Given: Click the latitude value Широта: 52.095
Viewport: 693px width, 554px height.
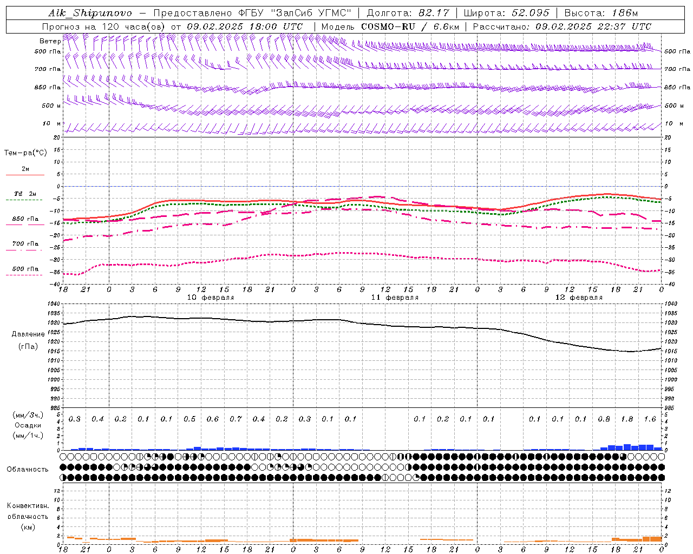Looking at the screenshot, I should [507, 14].
